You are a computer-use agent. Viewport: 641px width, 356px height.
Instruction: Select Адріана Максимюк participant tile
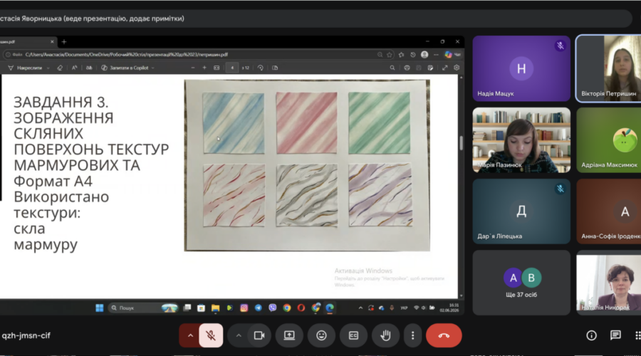click(609, 140)
